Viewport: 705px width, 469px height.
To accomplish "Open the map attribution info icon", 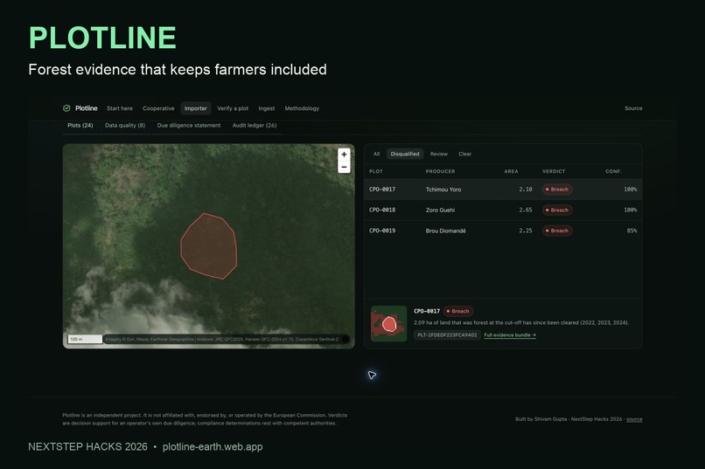I will tap(346, 339).
